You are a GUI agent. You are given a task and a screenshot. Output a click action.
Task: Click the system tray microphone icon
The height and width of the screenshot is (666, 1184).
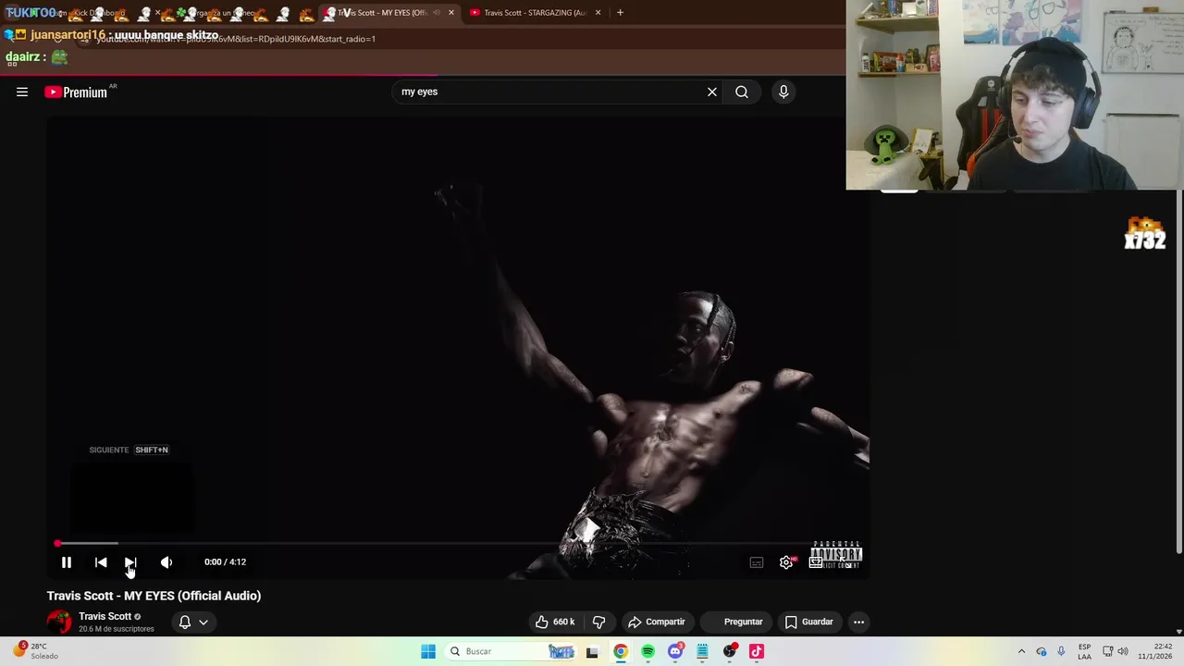pyautogui.click(x=1061, y=651)
